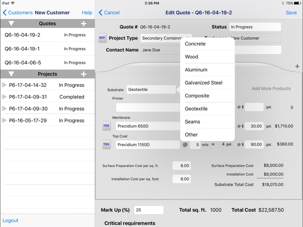Collapse the Projects section triangle

11,74
